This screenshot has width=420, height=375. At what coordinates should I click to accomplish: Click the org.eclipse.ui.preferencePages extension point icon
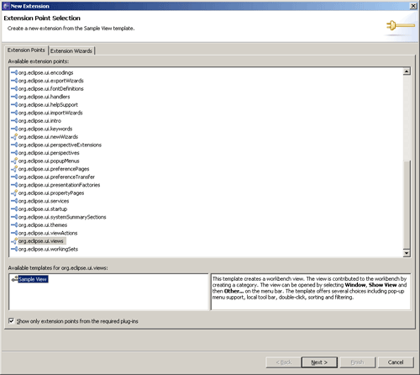point(14,169)
